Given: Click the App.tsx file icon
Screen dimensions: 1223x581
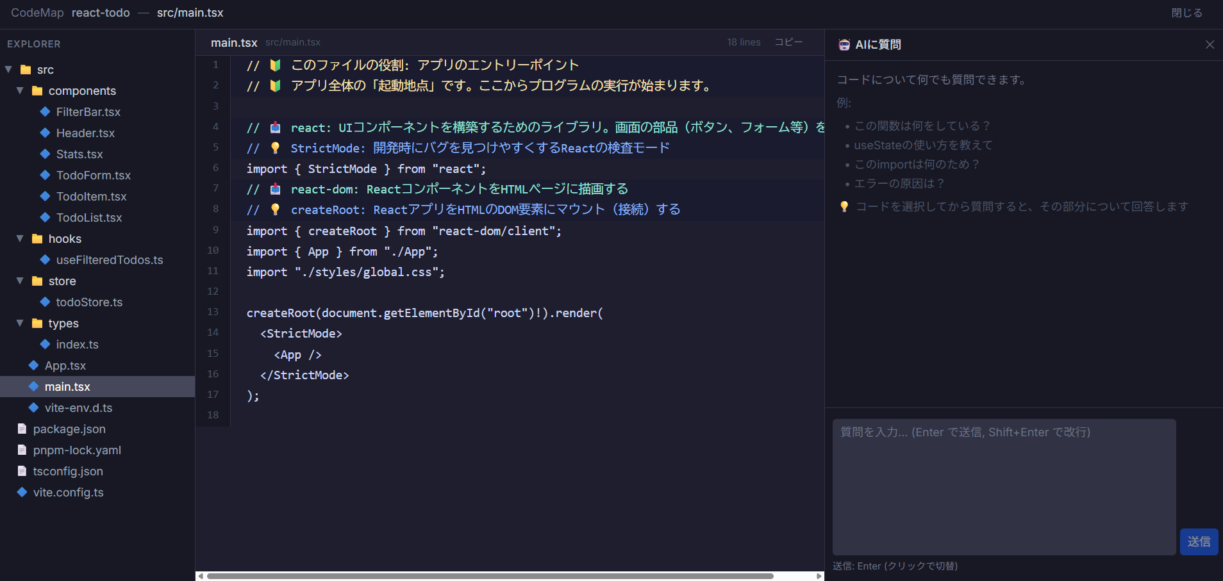Looking at the screenshot, I should [33, 365].
